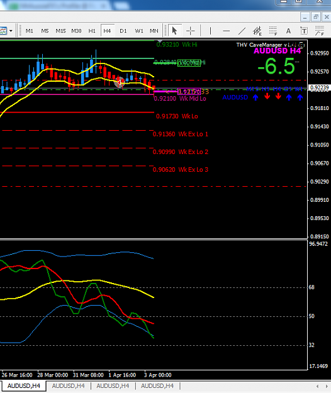This screenshot has height=393, width=331.
Task: Pick the horizontal line tool
Action: tap(226, 31)
